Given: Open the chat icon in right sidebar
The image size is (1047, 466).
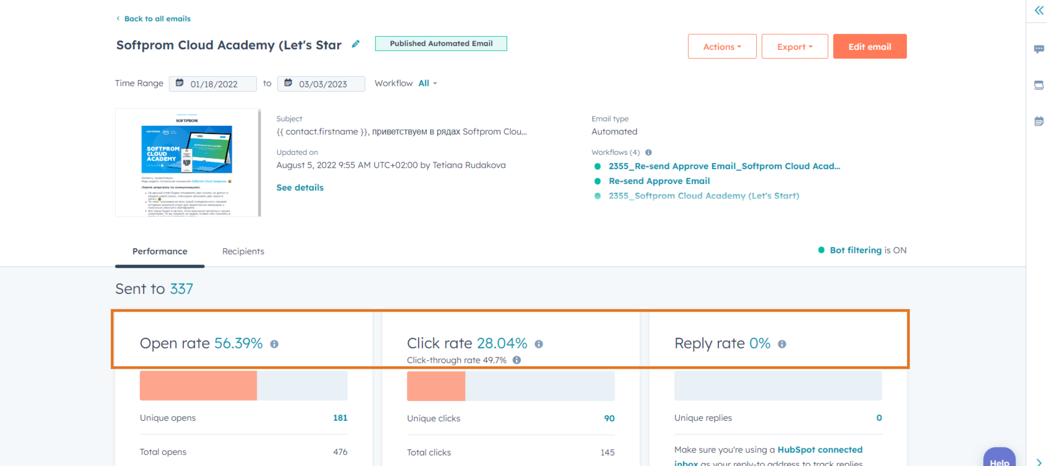Looking at the screenshot, I should tap(1039, 49).
